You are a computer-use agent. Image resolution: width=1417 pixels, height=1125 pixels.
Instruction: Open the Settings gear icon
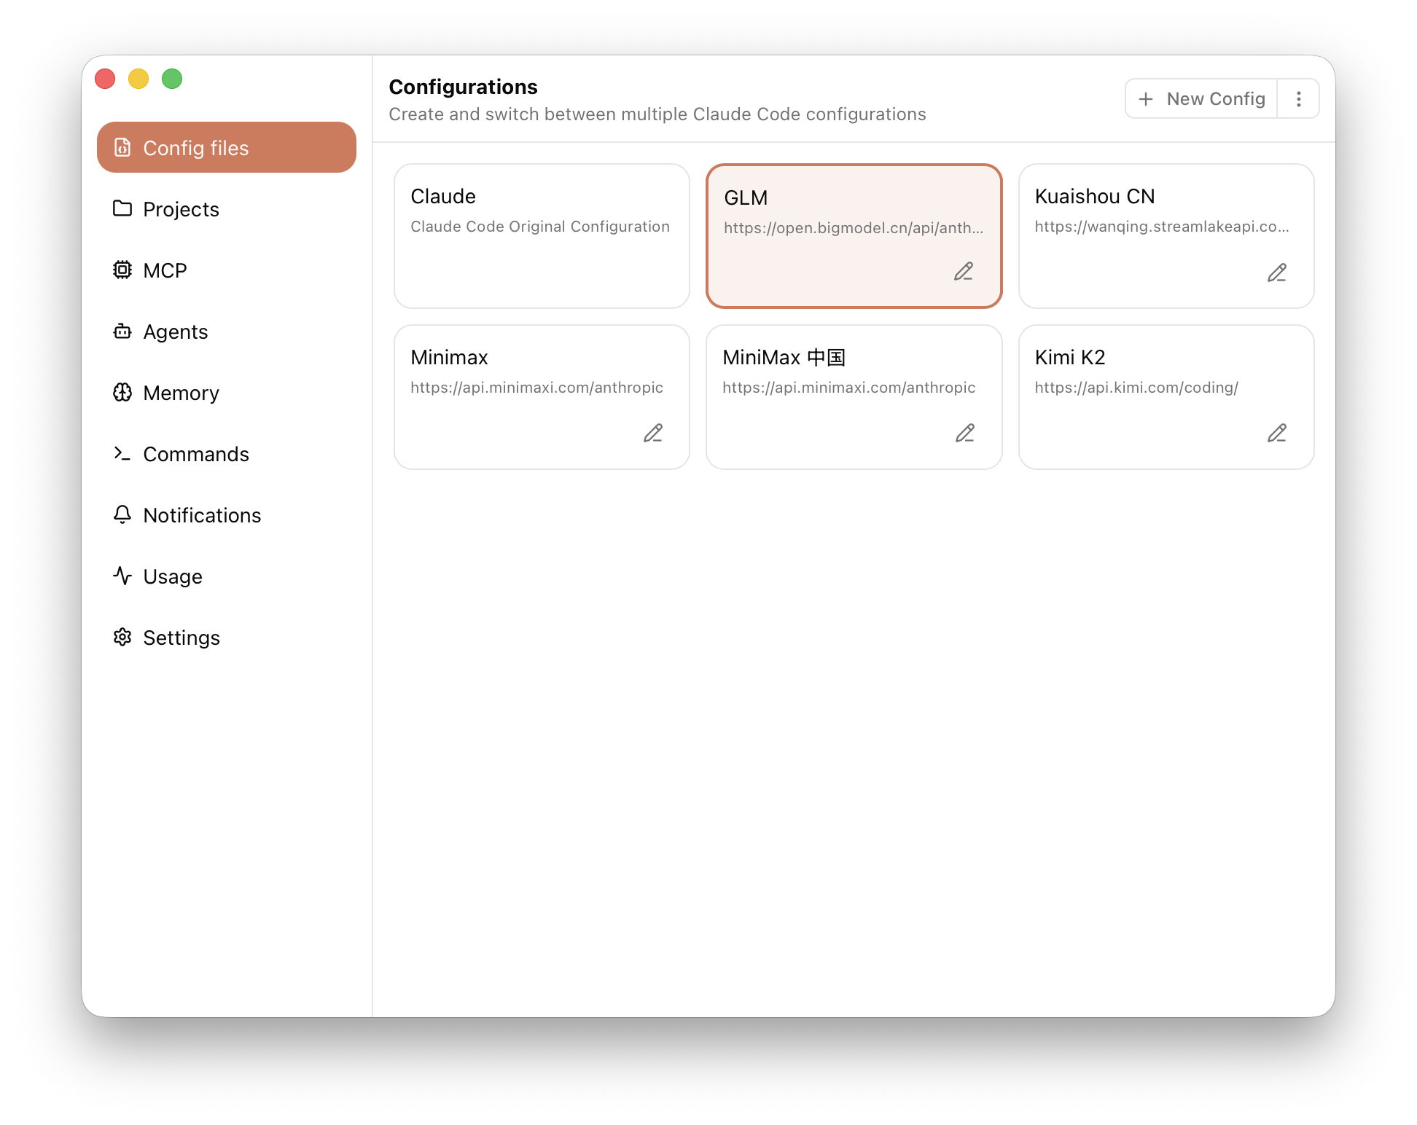[122, 638]
